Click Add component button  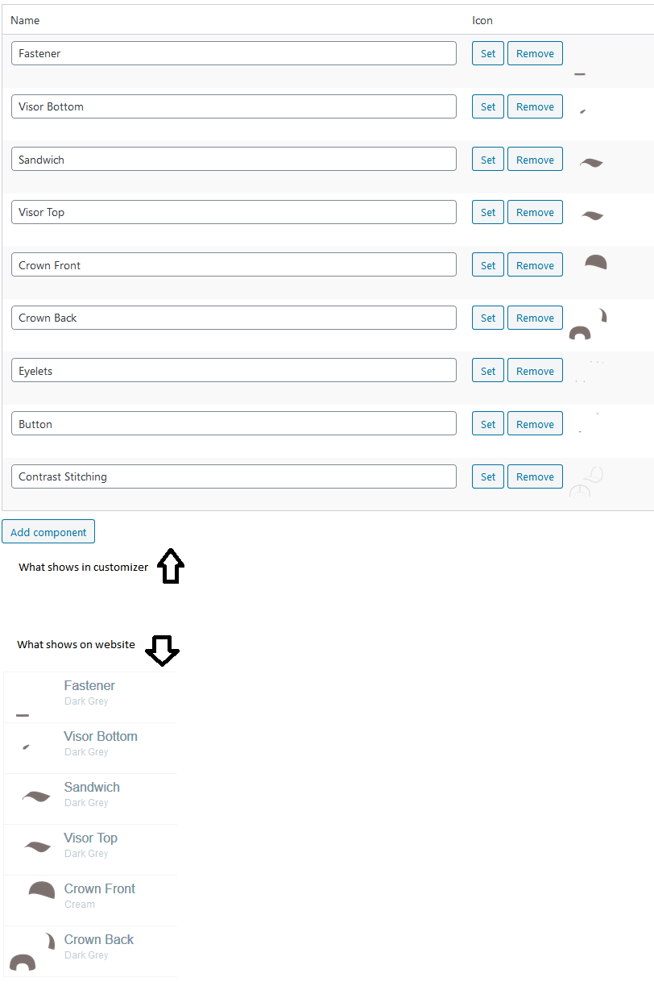(x=48, y=532)
